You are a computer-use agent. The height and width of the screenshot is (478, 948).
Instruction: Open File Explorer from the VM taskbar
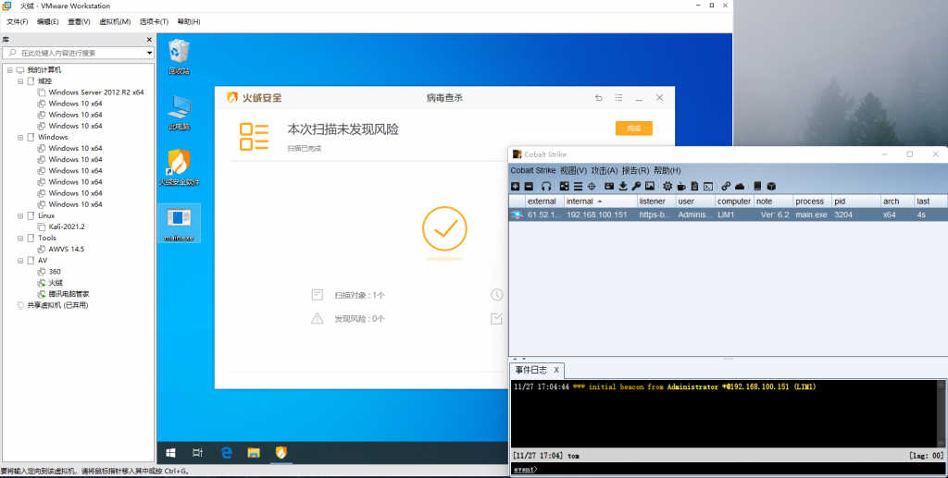pyautogui.click(x=254, y=453)
